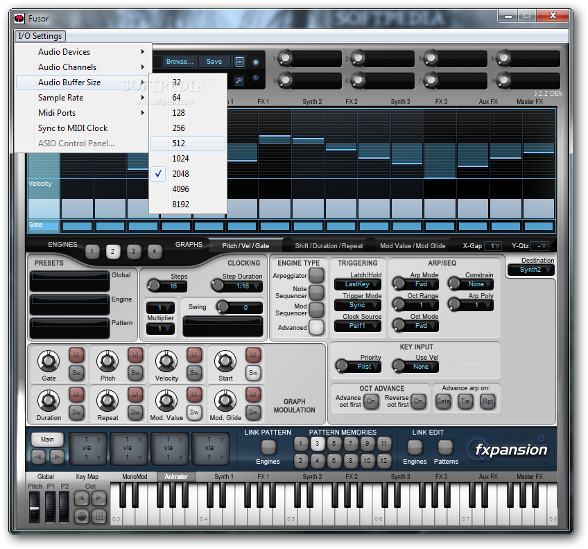Open the Step Duration 1/16 dropdown

click(x=243, y=286)
